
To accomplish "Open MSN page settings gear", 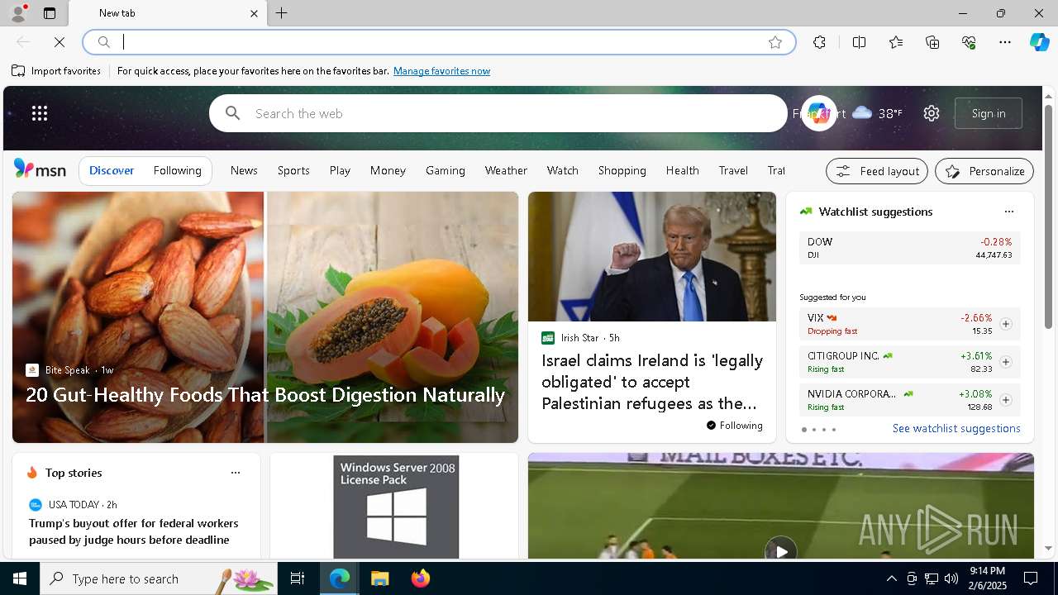I will pyautogui.click(x=932, y=113).
